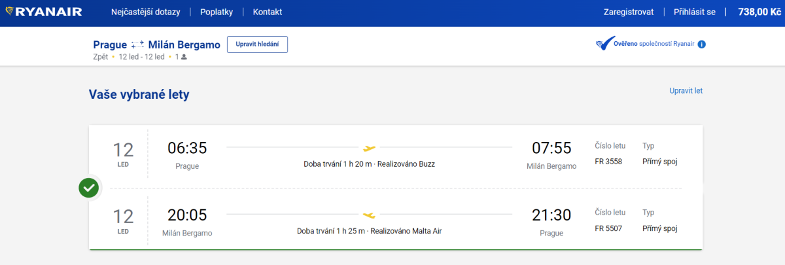Select the 06:35 Prague departure time
This screenshot has width=785, height=265.
click(187, 148)
